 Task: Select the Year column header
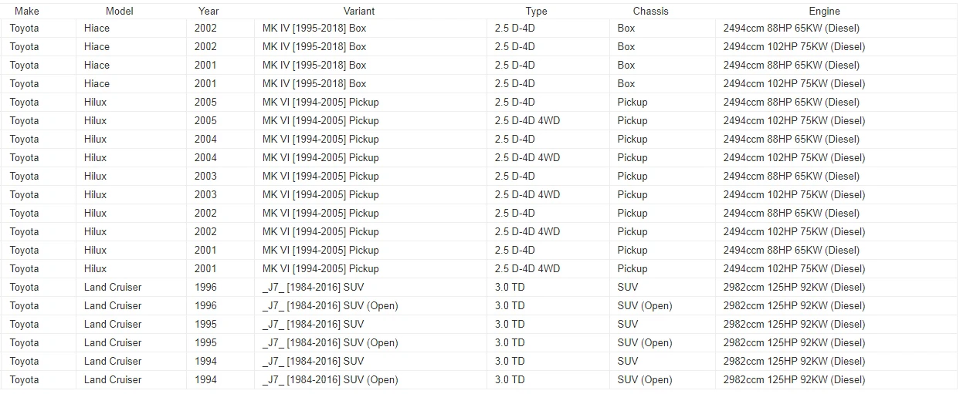(209, 11)
